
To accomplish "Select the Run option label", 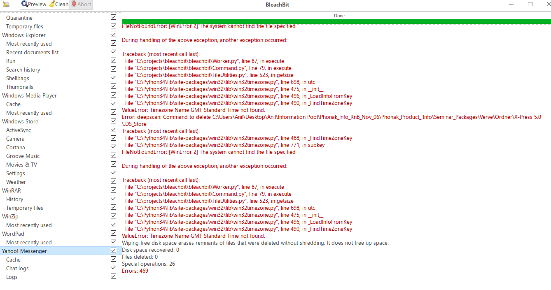I will (11, 61).
